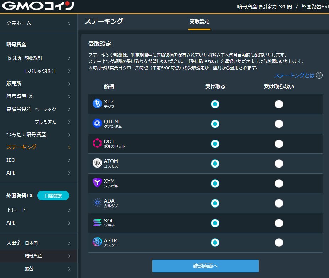329x278 pixels.
Task: Click the ATOM Cosmos coin icon
Action: [x=97, y=163]
